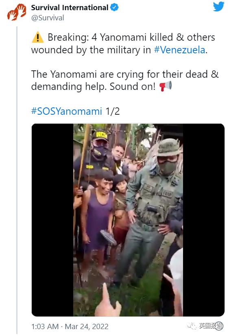Open the tweet timestamp 1:03 AM

[45, 326]
